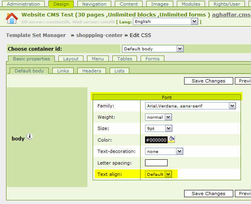Image resolution: width=251 pixels, height=204 pixels.
Task: Expand the font Size dropdown
Action: [158, 128]
